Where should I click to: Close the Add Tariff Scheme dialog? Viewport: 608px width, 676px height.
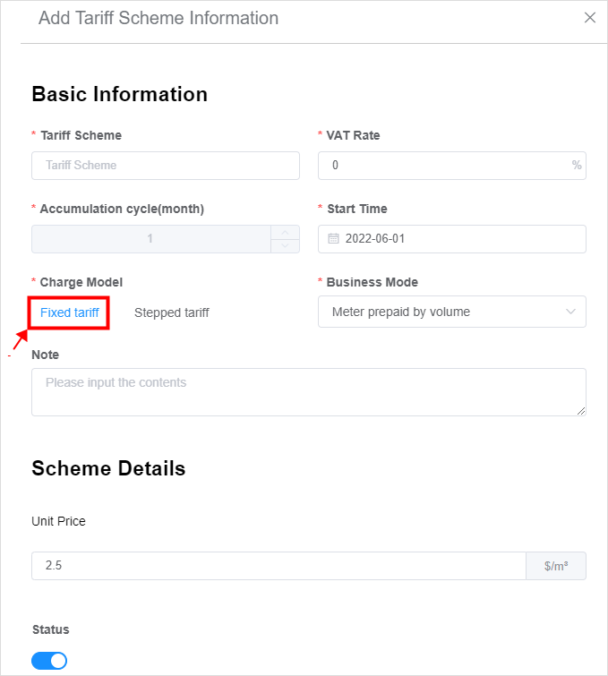click(589, 18)
